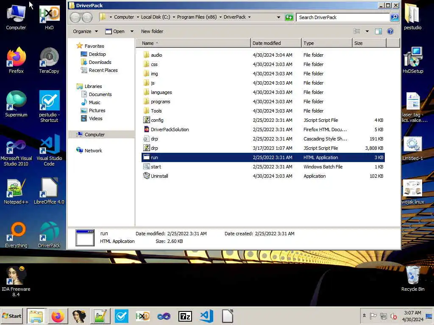434x325 pixels.
Task: Click the Windows Explorer taskbar button
Action: (x=36, y=316)
